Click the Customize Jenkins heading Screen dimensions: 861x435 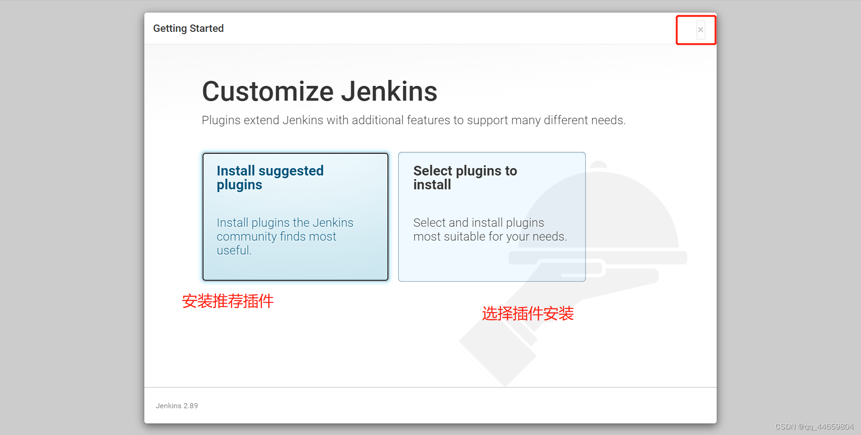[320, 91]
